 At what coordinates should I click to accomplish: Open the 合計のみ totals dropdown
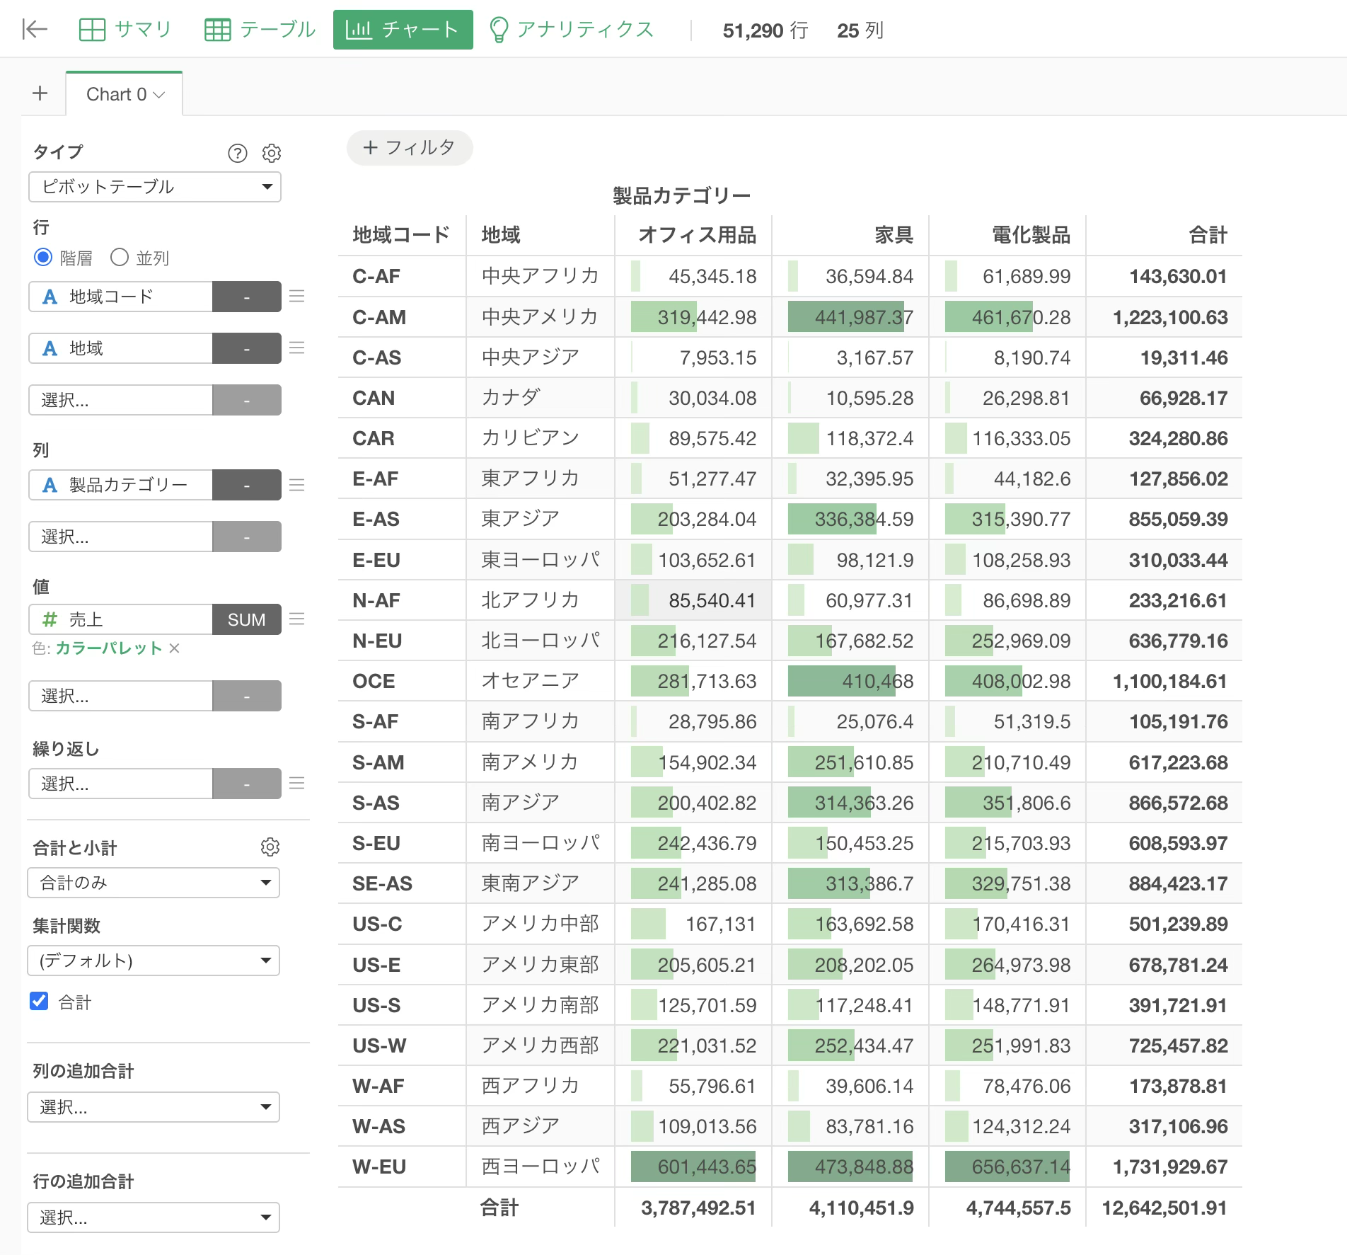click(154, 883)
